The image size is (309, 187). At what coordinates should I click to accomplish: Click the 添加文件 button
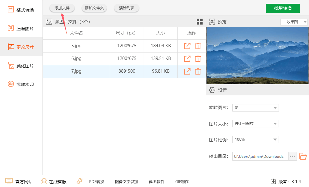point(62,8)
